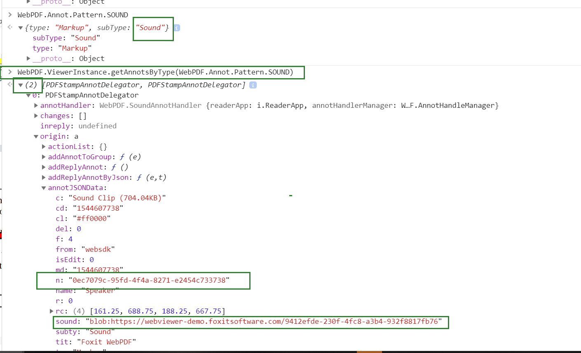Click the f: 4 row
The image size is (581, 353).
tap(64, 239)
